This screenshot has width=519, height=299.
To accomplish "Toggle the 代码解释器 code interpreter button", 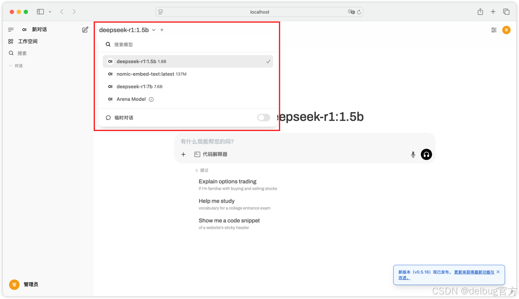I will (211, 154).
